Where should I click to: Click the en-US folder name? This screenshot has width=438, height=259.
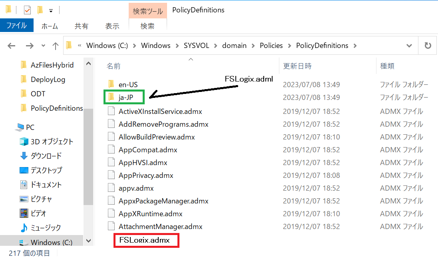pos(128,85)
